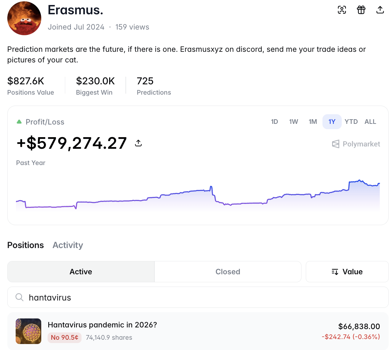This screenshot has height=350, width=392.
Task: Select the Positions tab
Action: [x=26, y=245]
